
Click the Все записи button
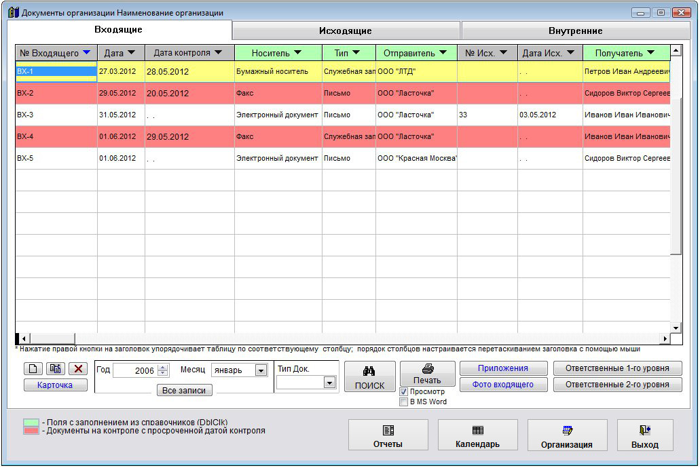pos(184,391)
